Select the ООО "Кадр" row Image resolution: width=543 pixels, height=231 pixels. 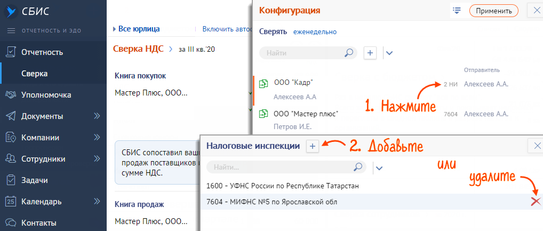pos(398,90)
